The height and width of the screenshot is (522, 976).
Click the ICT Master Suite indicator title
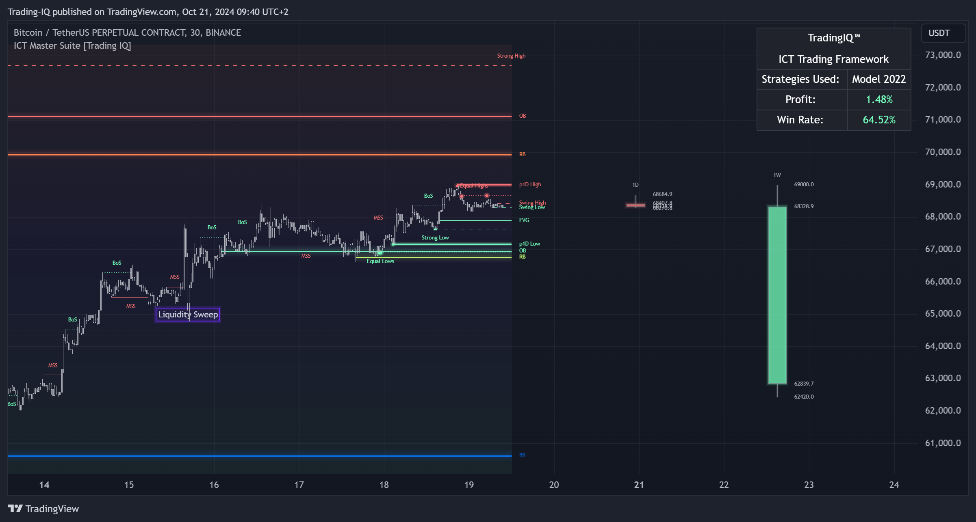(x=72, y=45)
